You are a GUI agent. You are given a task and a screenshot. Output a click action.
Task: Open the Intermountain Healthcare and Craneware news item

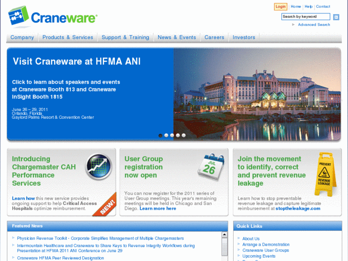pos(106,248)
